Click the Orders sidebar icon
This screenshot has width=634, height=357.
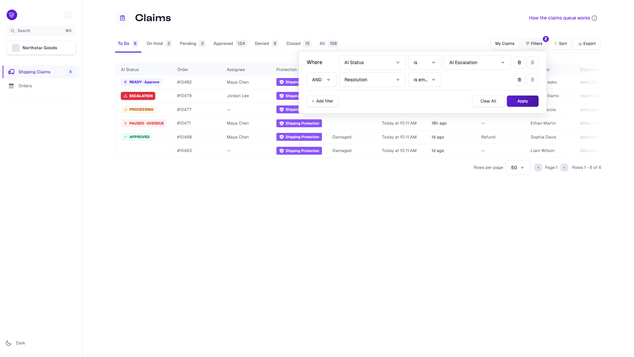(x=11, y=86)
